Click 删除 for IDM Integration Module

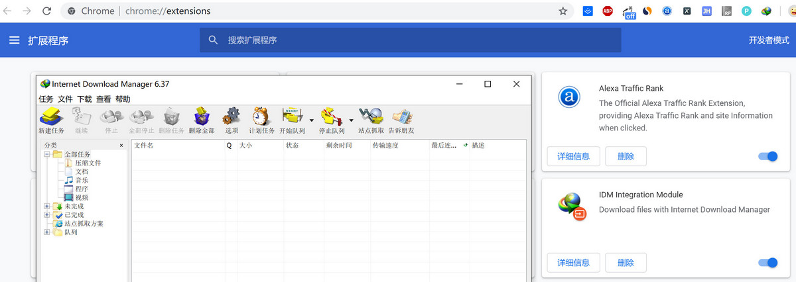[626, 263]
